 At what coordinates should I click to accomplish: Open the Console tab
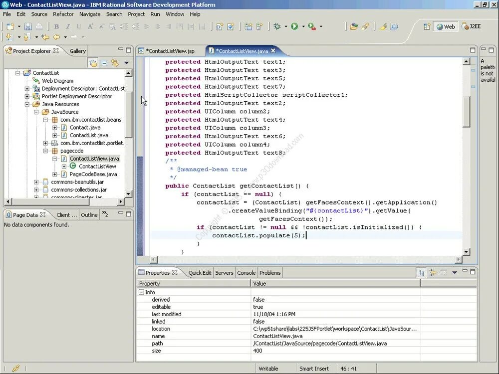[246, 273]
